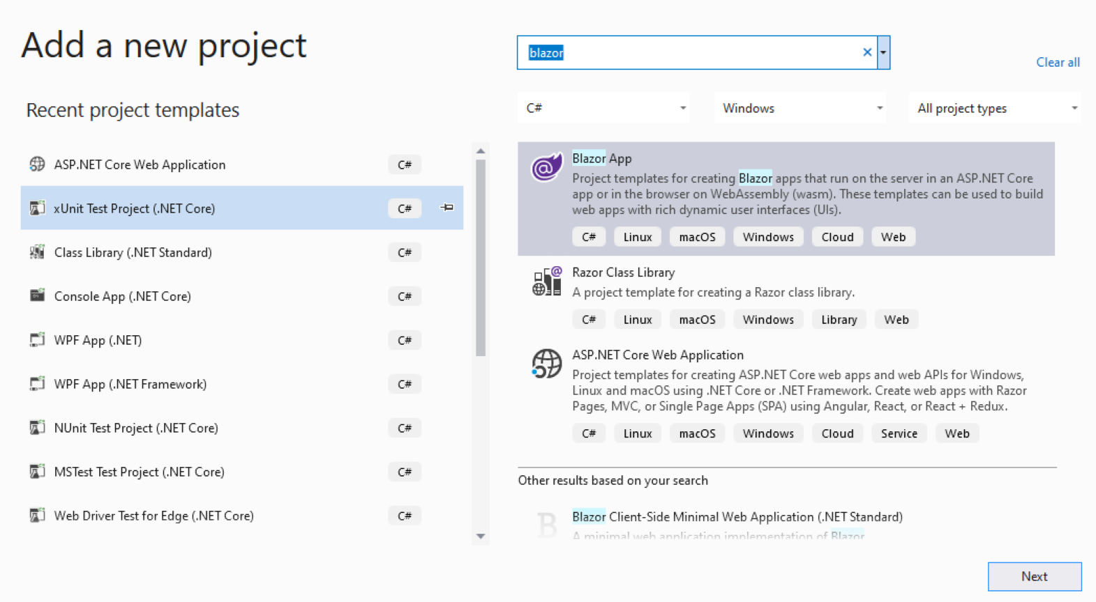
Task: Click the recent templates scrollbar thumb
Action: [x=481, y=258]
